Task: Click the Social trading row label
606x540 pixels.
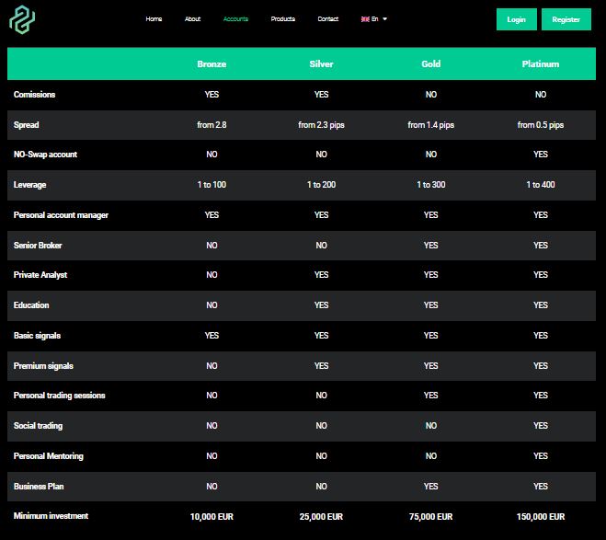Action: pos(38,426)
